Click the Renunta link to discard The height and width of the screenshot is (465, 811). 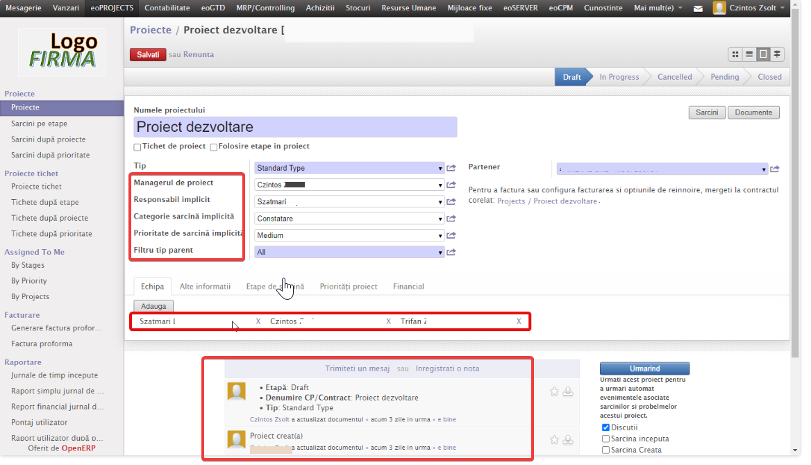click(199, 54)
